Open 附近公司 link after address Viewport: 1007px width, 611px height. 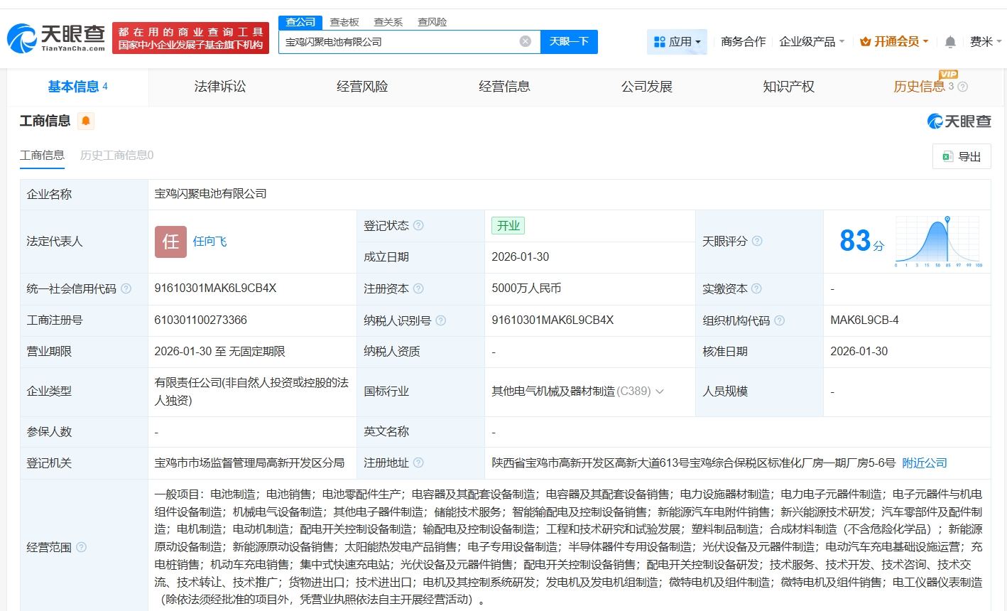[924, 463]
